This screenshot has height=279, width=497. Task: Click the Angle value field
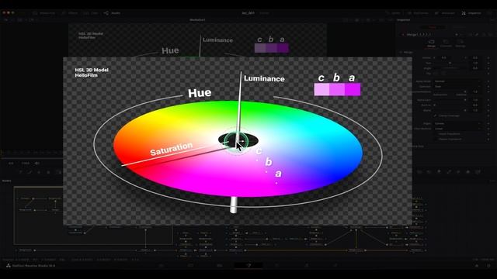[476, 68]
